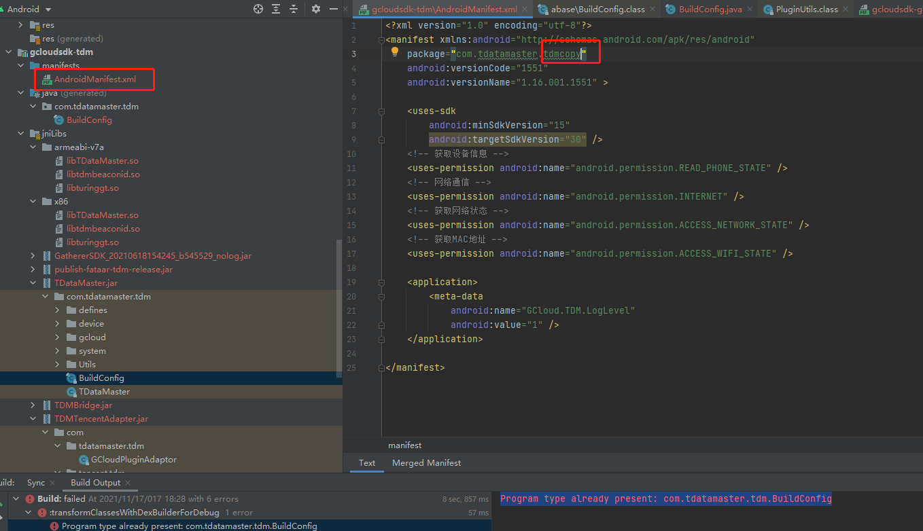This screenshot has height=531, width=923.
Task: Open AndroidManifest.xml in project tree
Action: pyautogui.click(x=95, y=79)
